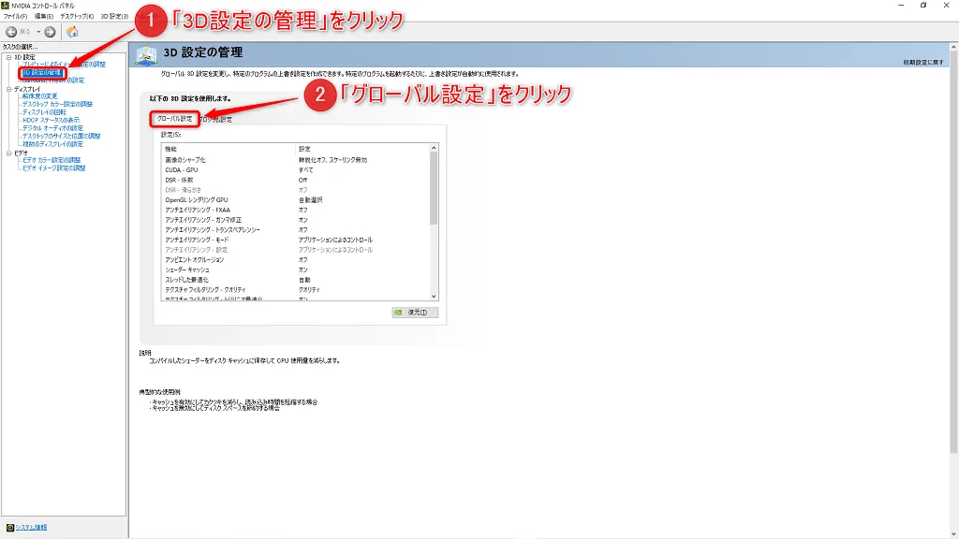
Task: Collapse the ディスプレイ tree node
Action: (x=9, y=89)
